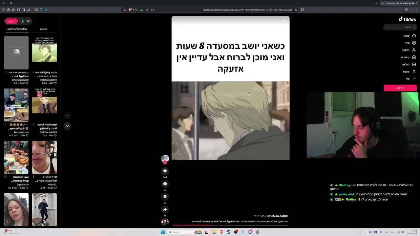
Task: Open the More (עוד) three-dots icon
Action: (x=414, y=79)
